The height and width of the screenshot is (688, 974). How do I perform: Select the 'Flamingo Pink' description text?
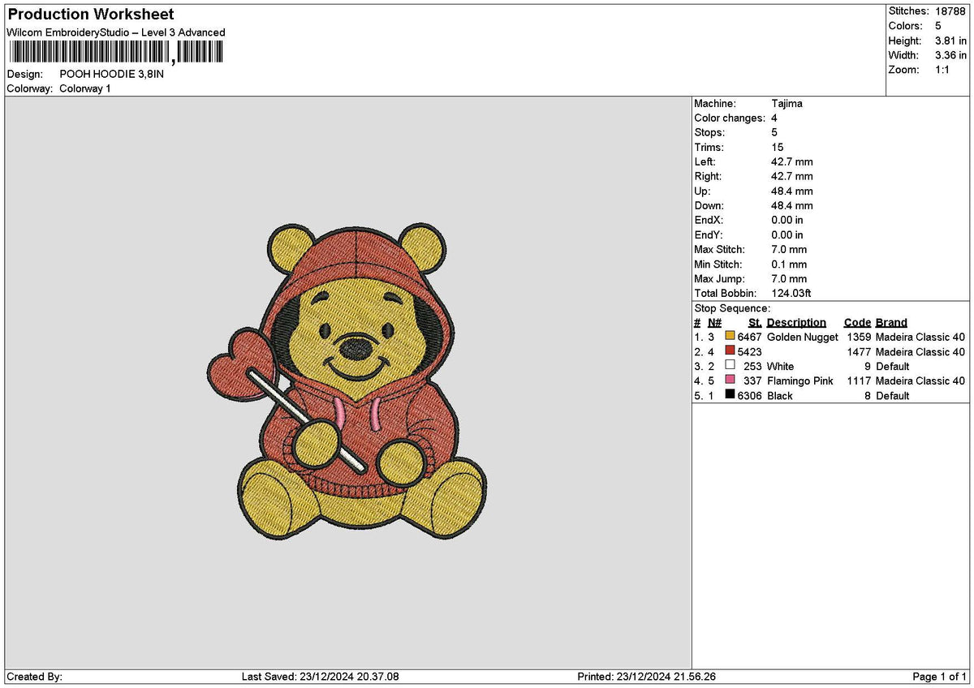799,381
